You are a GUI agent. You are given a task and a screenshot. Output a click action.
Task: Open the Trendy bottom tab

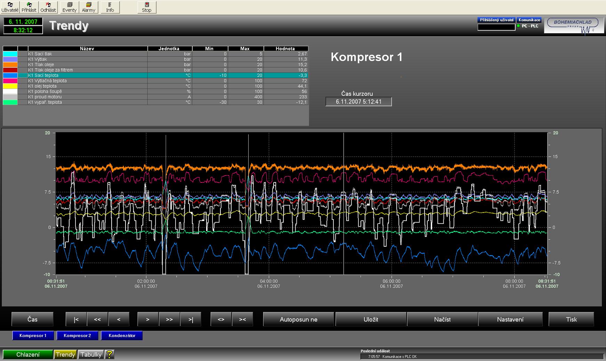point(65,354)
